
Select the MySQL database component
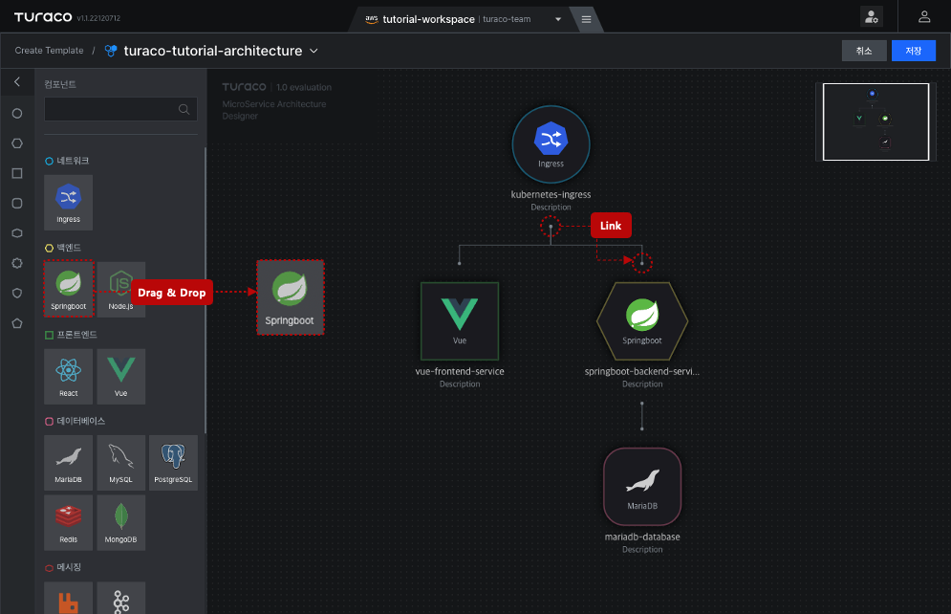pos(120,462)
